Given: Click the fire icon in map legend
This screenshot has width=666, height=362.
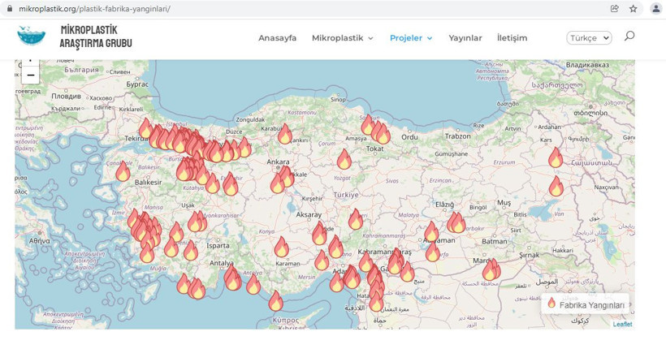Looking at the screenshot, I should [551, 303].
